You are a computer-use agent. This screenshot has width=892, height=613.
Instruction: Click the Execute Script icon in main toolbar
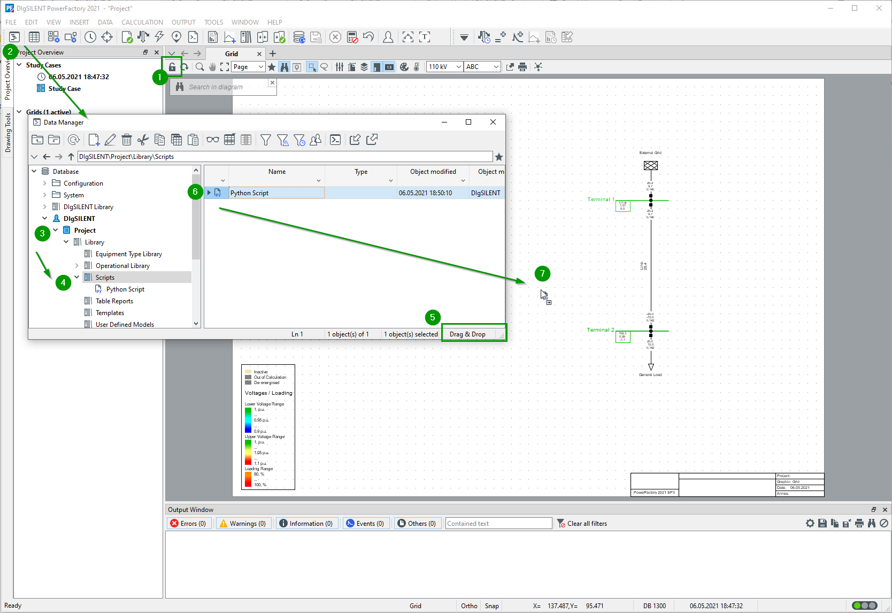point(193,37)
